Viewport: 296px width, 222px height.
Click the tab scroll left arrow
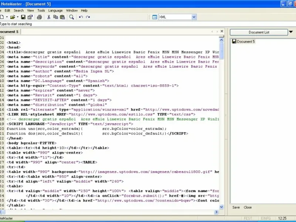point(212,31)
